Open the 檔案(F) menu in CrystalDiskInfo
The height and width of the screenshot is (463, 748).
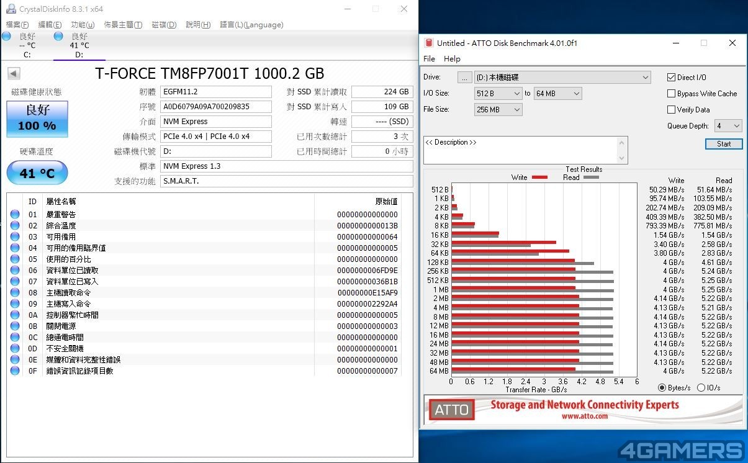17,25
